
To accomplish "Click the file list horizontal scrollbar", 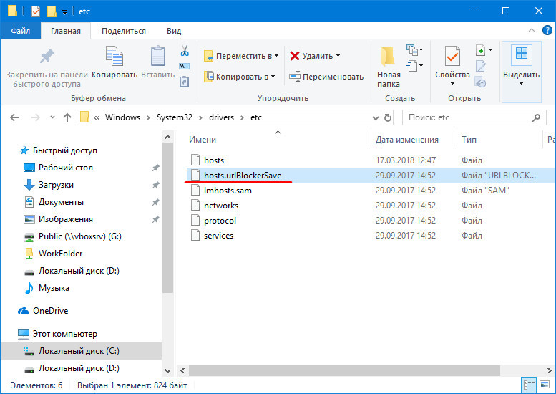I will pyautogui.click(x=344, y=370).
